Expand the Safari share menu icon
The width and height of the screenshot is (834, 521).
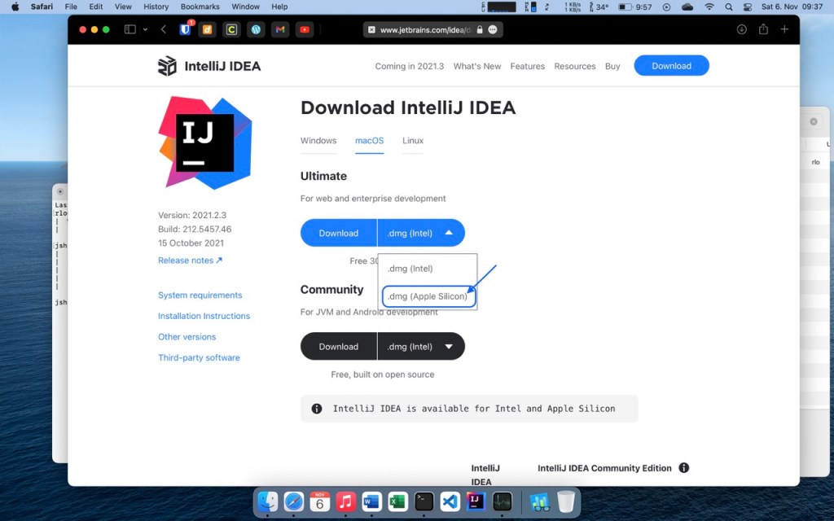pyautogui.click(x=762, y=29)
